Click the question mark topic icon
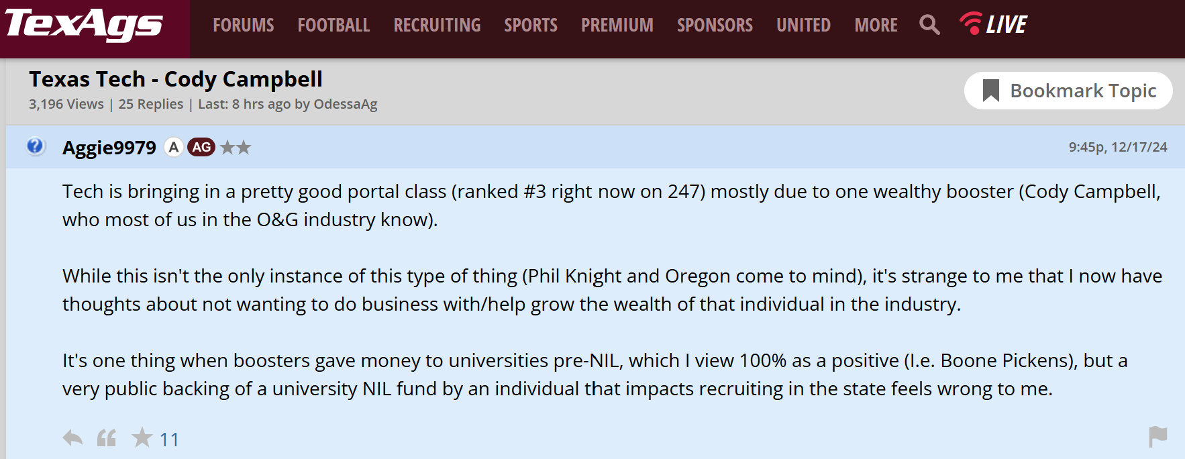Viewport: 1185px width, 459px height. [x=35, y=146]
